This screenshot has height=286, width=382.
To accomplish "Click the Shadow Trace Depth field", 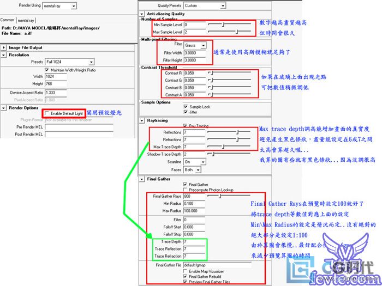I will pyautogui.click(x=194, y=154).
